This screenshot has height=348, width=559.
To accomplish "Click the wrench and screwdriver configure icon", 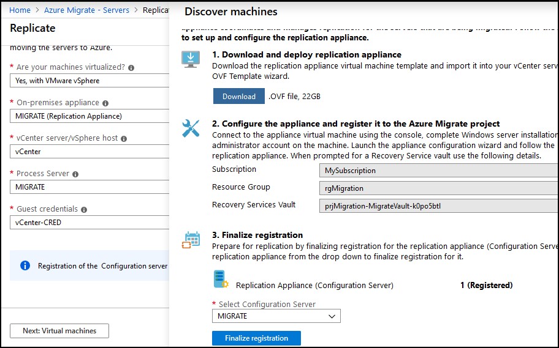I will coord(191,128).
